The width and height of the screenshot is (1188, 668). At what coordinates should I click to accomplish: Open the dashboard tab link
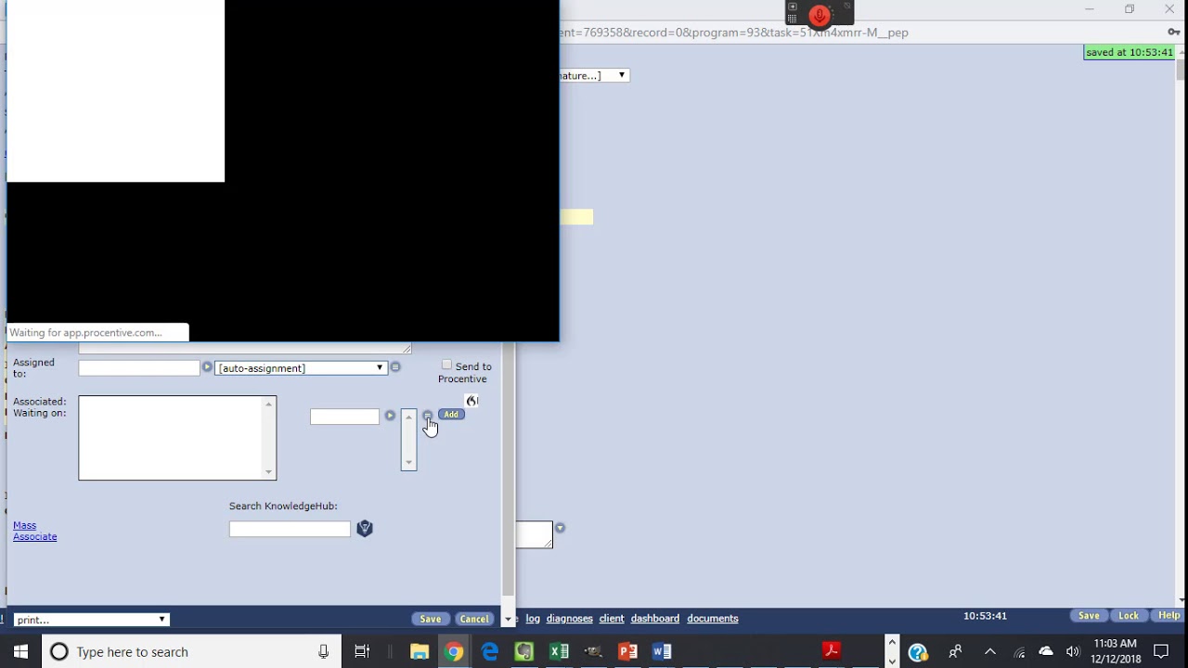pyautogui.click(x=655, y=619)
